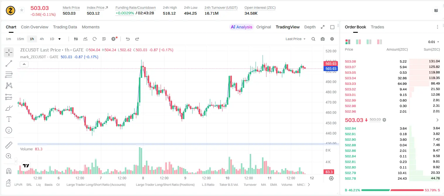Open the emoji sticker tool
The width and height of the screenshot is (444, 196).
tap(9, 130)
